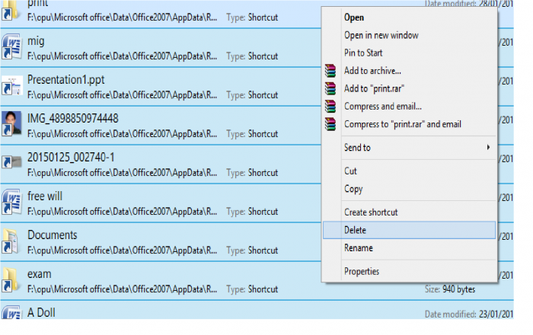Viewport: 533px width, 335px height.
Task: Select Rename in the context menu
Action: (359, 248)
